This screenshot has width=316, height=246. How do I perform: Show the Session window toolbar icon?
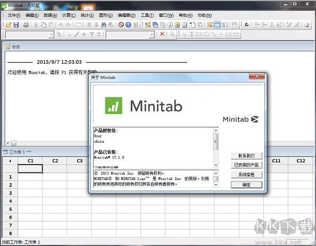[x=148, y=25]
